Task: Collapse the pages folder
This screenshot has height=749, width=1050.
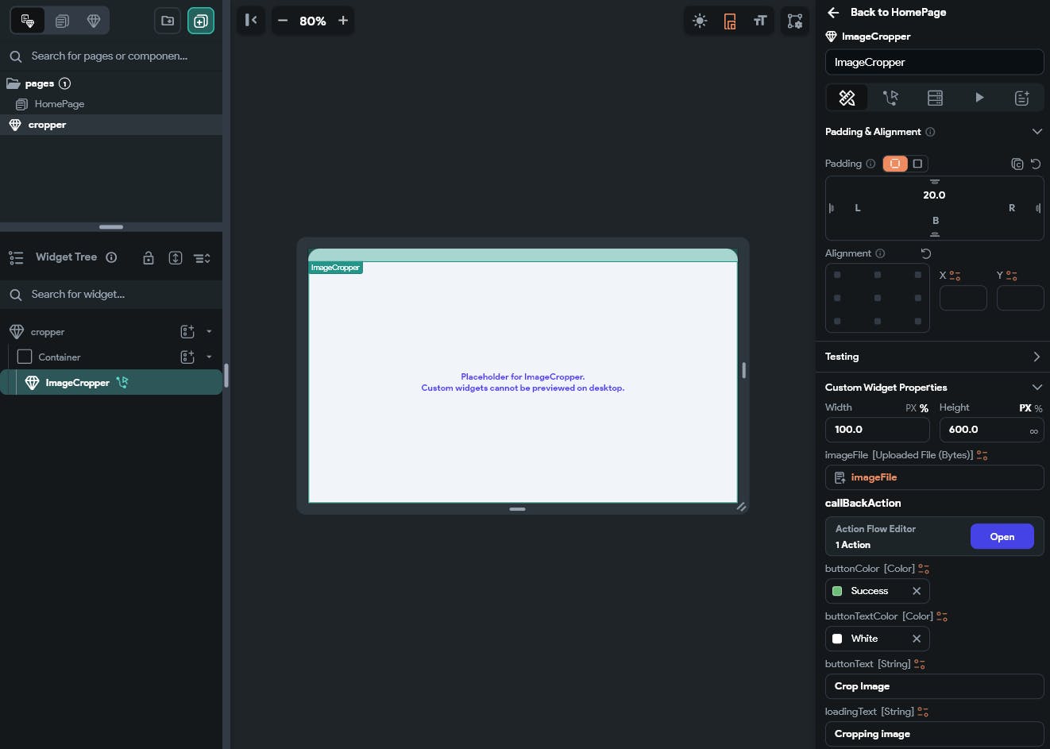Action: pyautogui.click(x=14, y=83)
